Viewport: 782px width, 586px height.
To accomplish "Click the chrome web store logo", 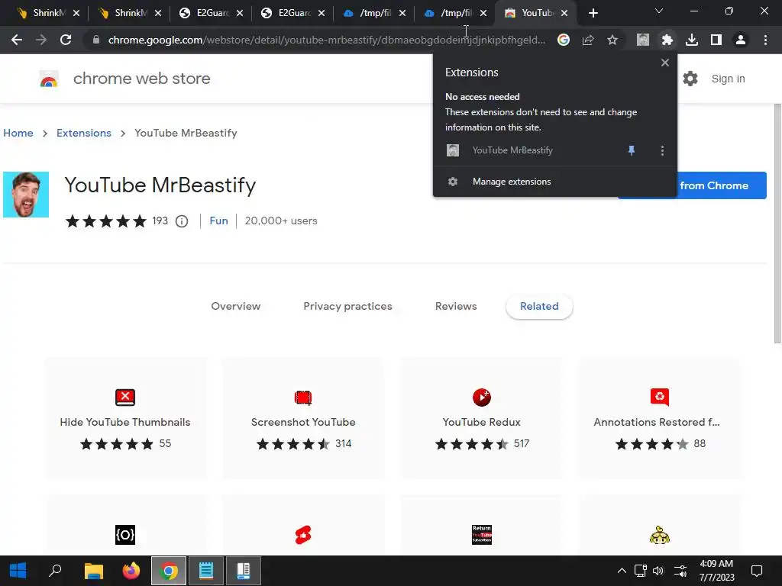I will click(49, 79).
